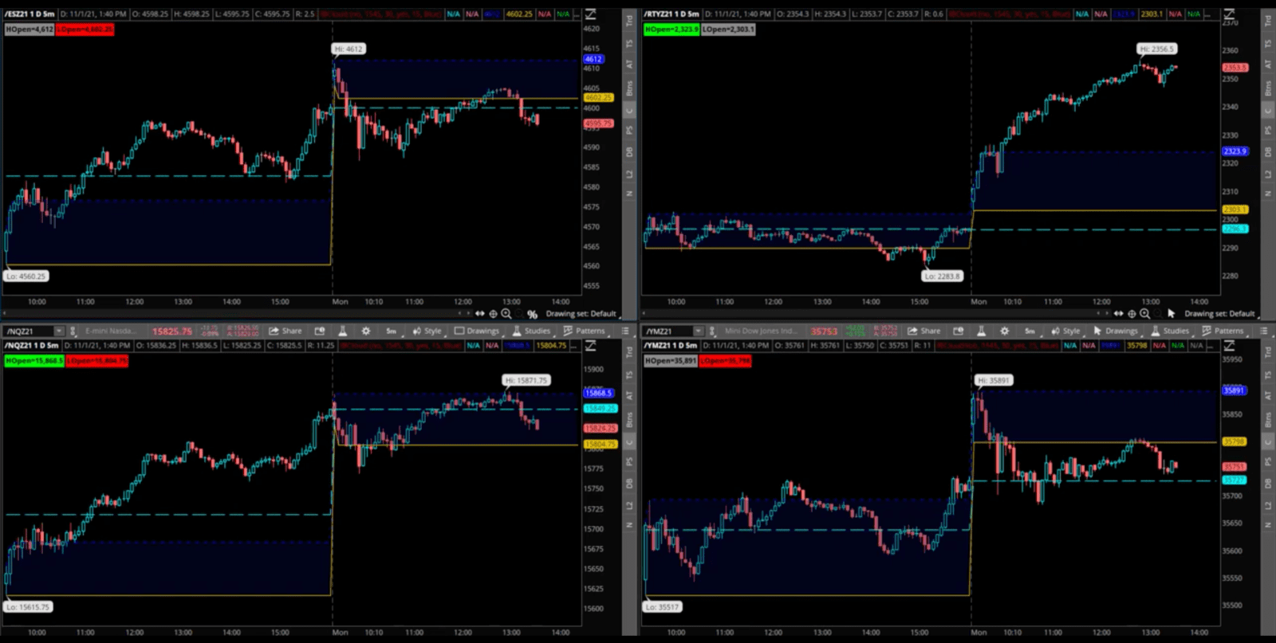Viewport: 1276px width, 643px height.
Task: Open the Style menu in /NQZ21 toolbar
Action: pyautogui.click(x=427, y=331)
